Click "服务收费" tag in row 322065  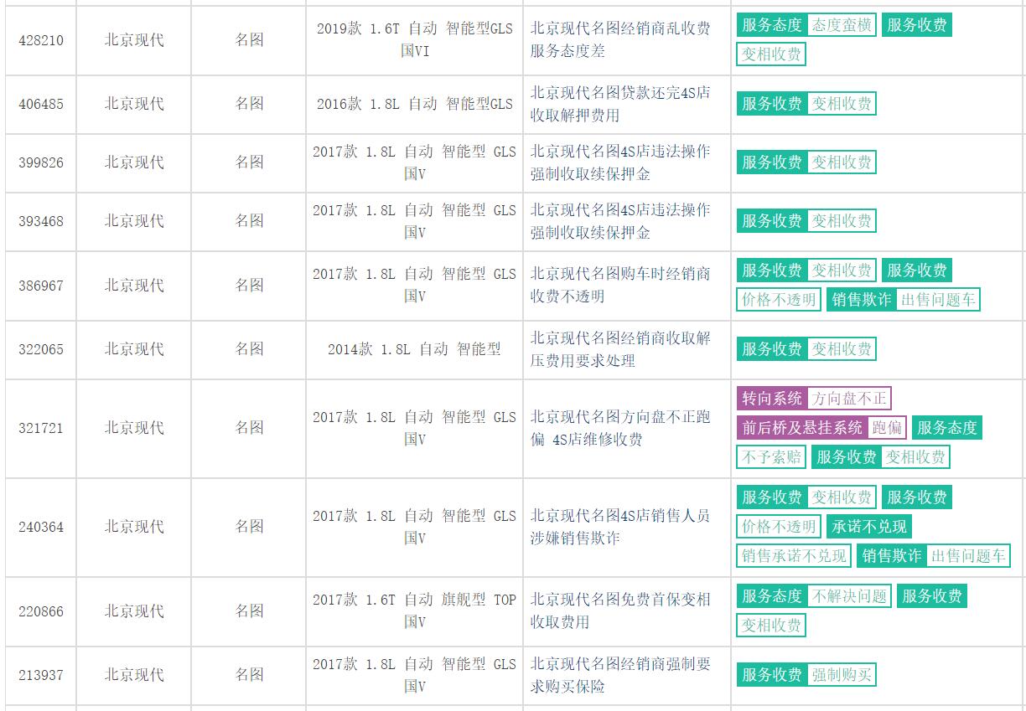click(772, 349)
